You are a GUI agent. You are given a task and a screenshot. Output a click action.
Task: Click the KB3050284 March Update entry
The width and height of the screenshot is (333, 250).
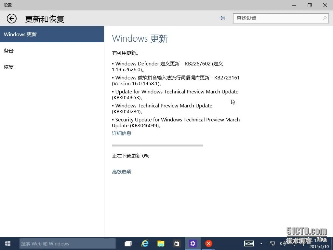[x=162, y=109]
